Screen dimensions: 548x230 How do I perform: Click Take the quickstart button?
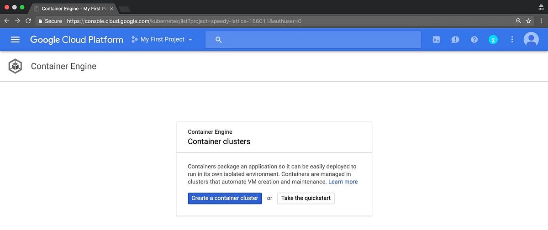[306, 198]
